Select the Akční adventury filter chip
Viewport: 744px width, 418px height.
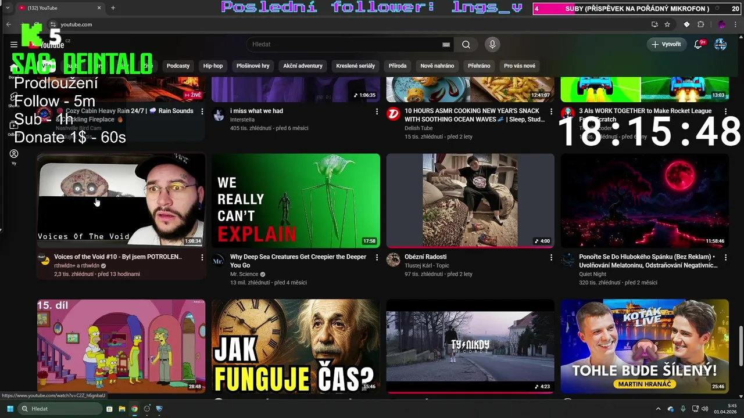click(x=303, y=66)
